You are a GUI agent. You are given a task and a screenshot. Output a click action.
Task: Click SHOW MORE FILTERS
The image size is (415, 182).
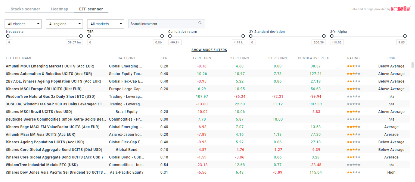(209, 50)
